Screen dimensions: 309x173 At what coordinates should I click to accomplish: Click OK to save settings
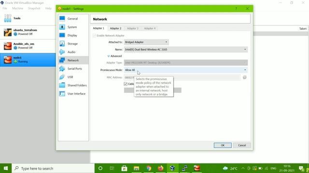pos(223,145)
